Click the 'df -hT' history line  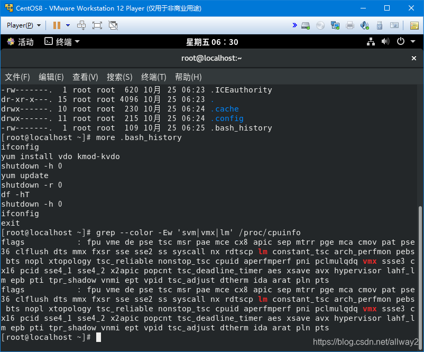click(15, 194)
